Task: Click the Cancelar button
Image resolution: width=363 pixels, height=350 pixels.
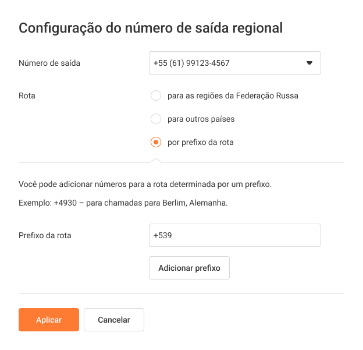Action: (114, 320)
